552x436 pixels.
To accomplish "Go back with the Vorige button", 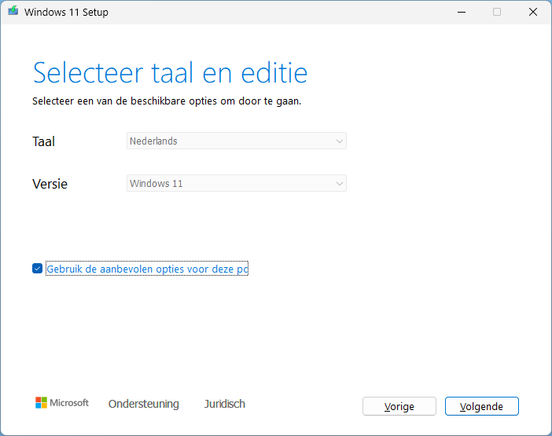I will 399,406.
